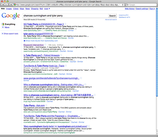Switch to the Shopping tab
Image resolution: width=158 pixels, height=137 pixels.
[35, 9]
